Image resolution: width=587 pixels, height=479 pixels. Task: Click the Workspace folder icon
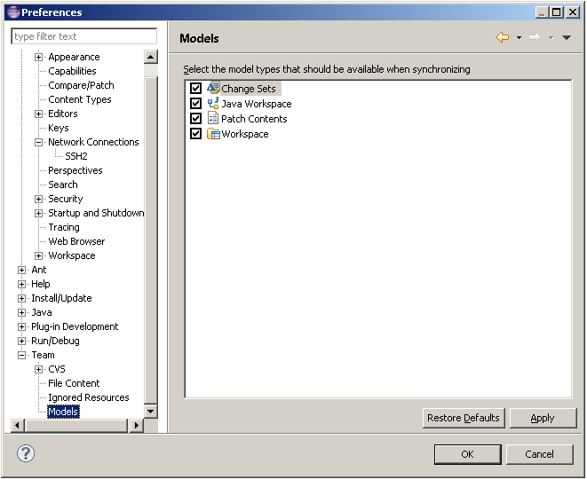[213, 133]
